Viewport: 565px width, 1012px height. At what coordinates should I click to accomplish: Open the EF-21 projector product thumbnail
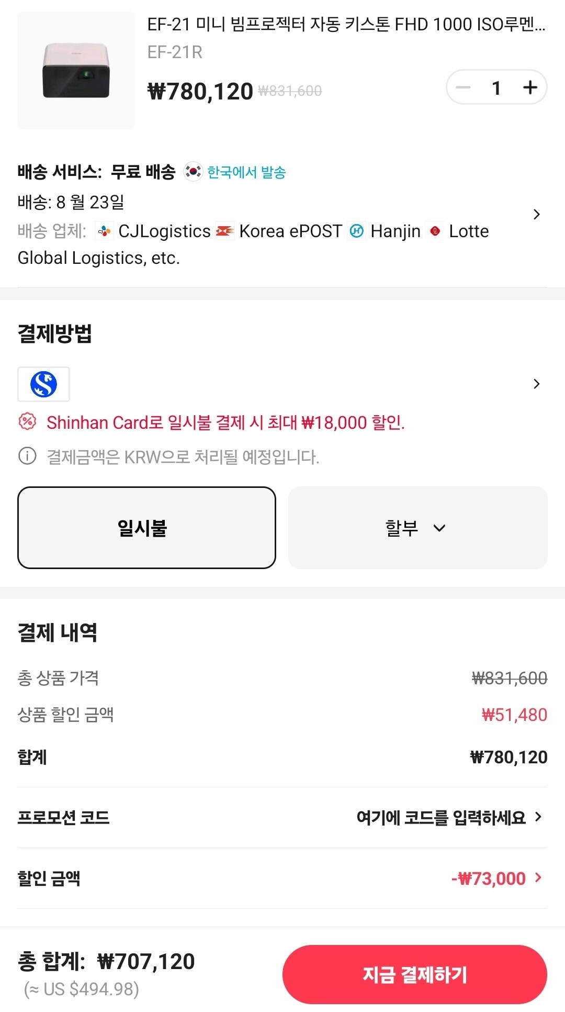(76, 71)
